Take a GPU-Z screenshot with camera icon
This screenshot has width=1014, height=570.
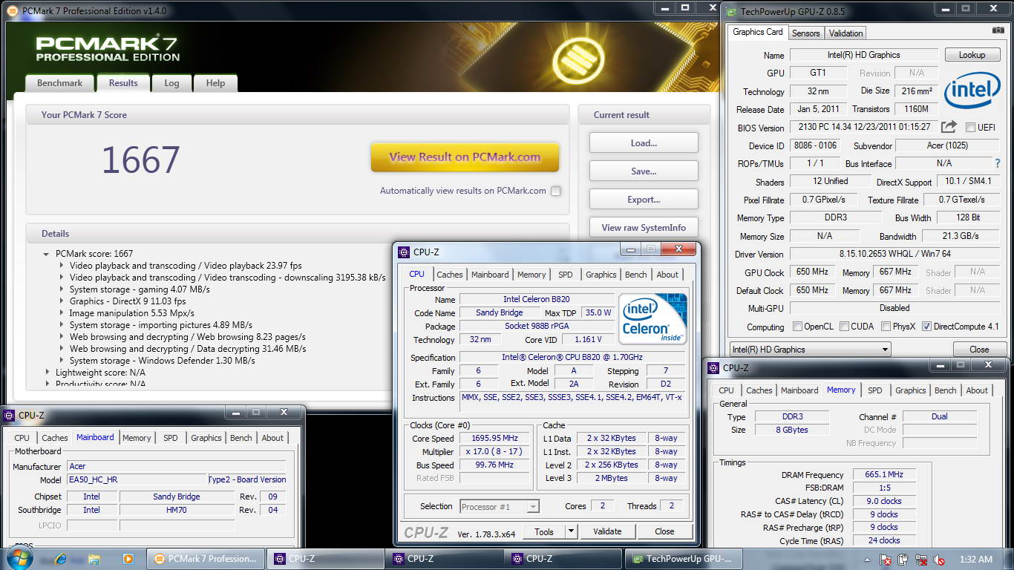pyautogui.click(x=998, y=30)
